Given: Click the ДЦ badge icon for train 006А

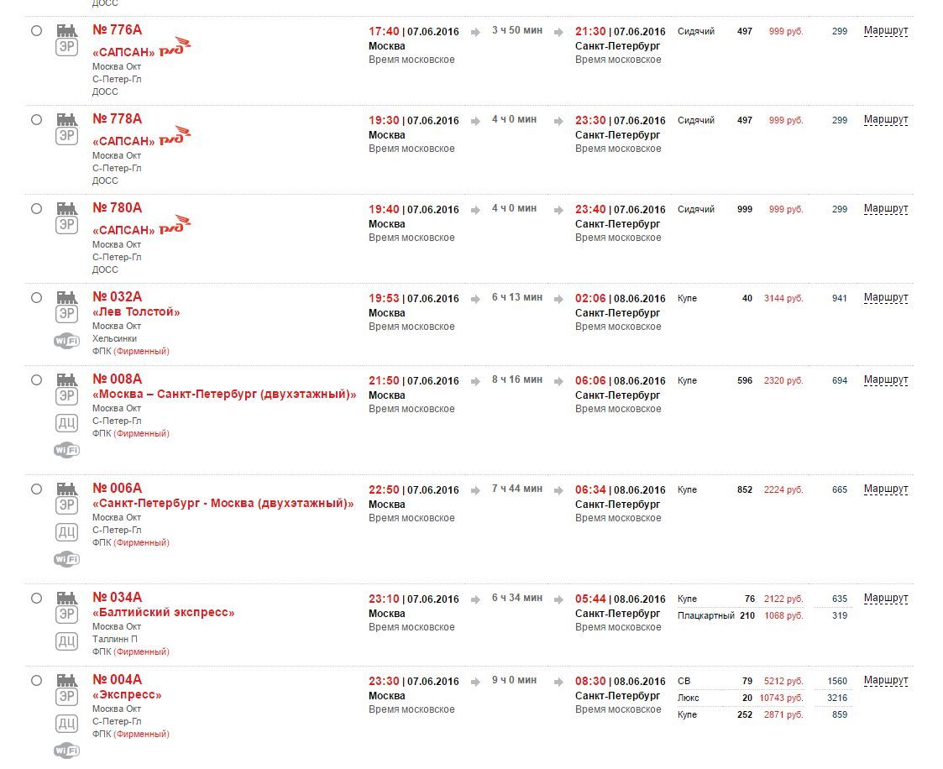Looking at the screenshot, I should (66, 532).
